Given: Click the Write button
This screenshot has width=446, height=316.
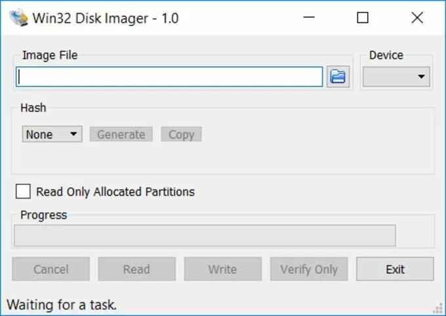Looking at the screenshot, I should (x=222, y=269).
